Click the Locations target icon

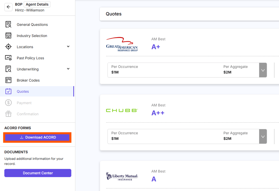[x=8, y=47]
